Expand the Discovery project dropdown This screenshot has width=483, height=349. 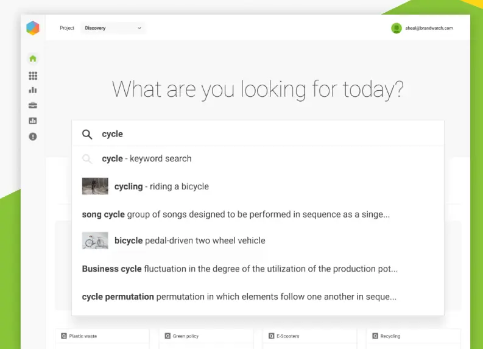[x=113, y=28]
